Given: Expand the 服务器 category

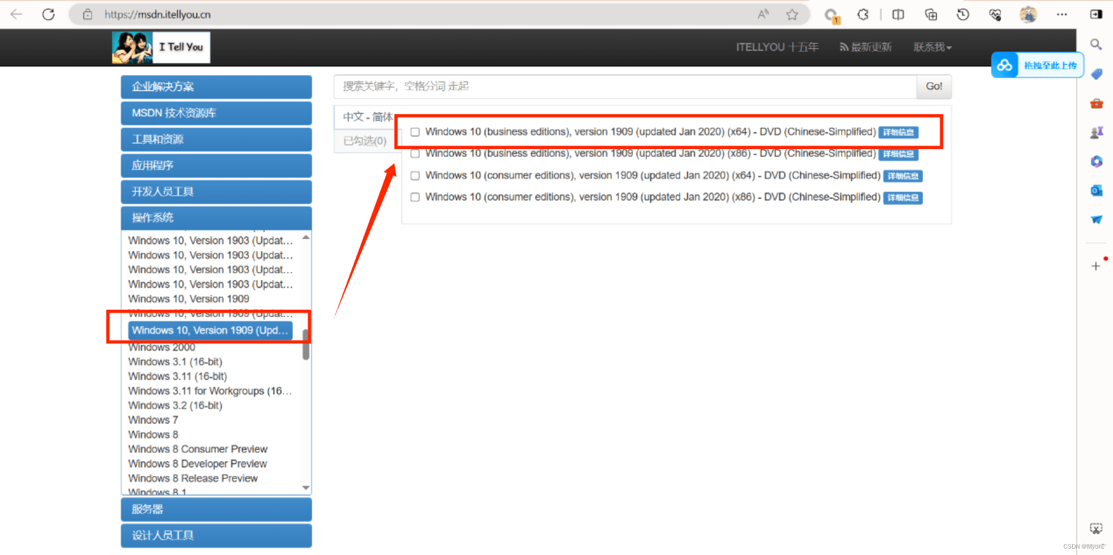Looking at the screenshot, I should tap(216, 510).
